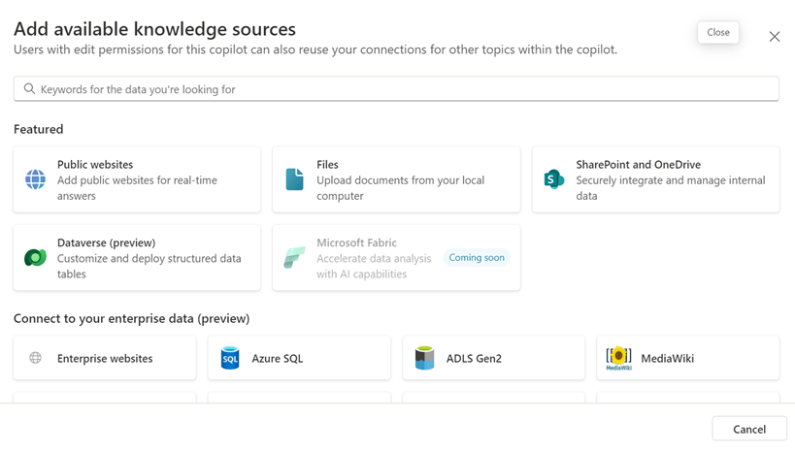Select the Public websites card title

[x=95, y=165]
